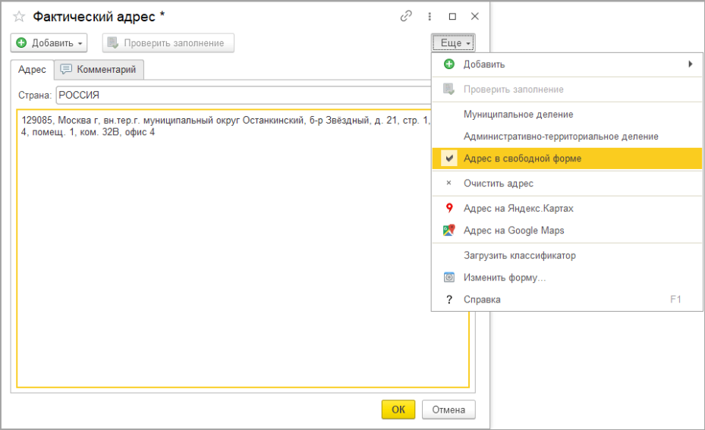This screenshot has height=430, width=705.
Task: Click the Отмена button
Action: coord(448,410)
